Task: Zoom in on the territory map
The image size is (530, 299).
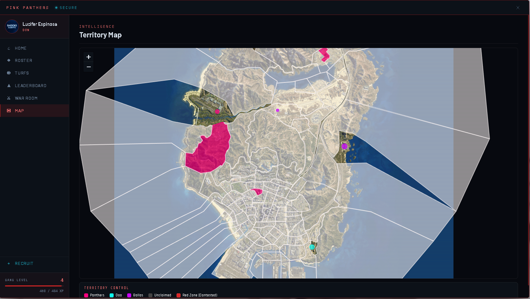Action: (88, 57)
